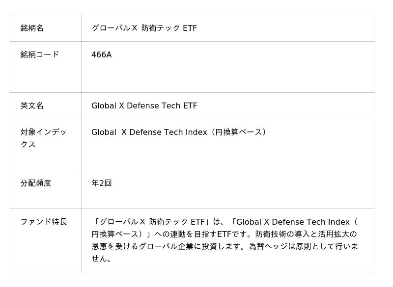
Task: Select the 466A code value
Action: pos(102,54)
